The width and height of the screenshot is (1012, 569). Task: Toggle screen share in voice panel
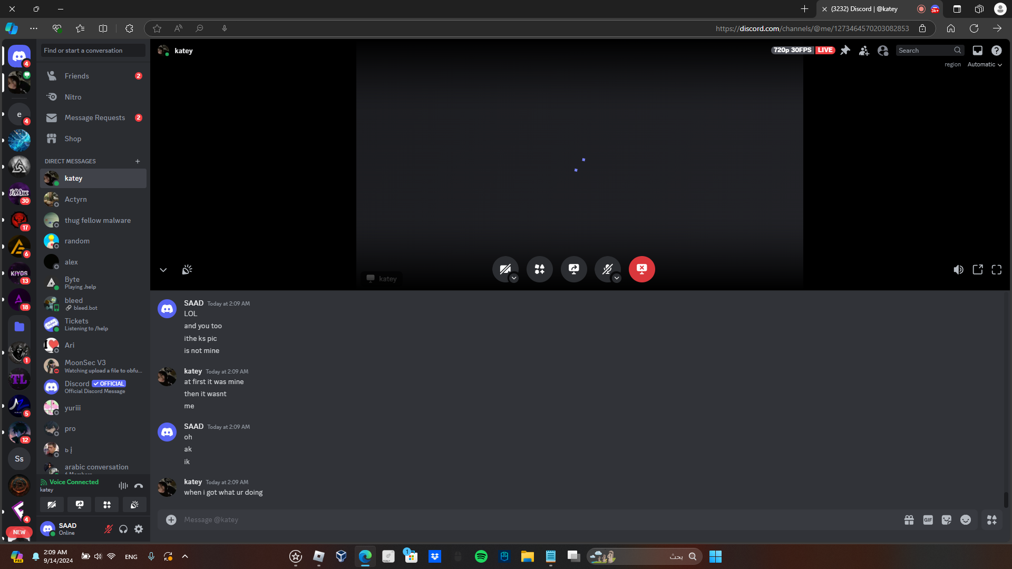pyautogui.click(x=80, y=505)
